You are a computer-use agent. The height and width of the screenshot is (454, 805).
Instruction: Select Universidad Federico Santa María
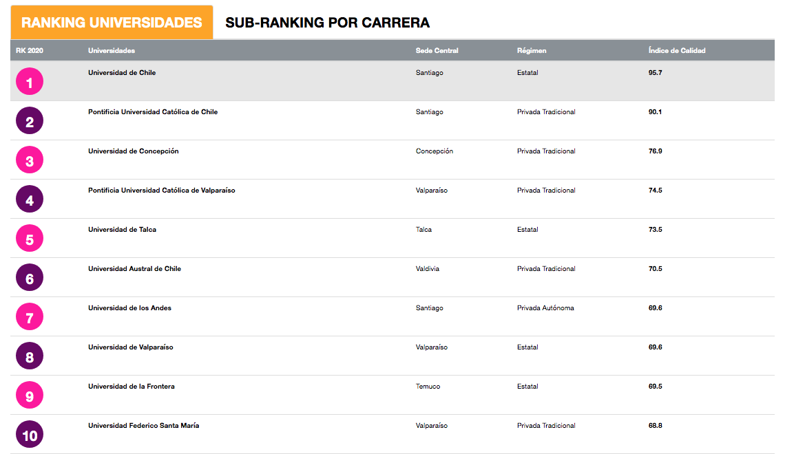[144, 426]
